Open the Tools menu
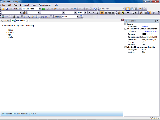Screen dimensions: 160x120 [x=34, y=5]
